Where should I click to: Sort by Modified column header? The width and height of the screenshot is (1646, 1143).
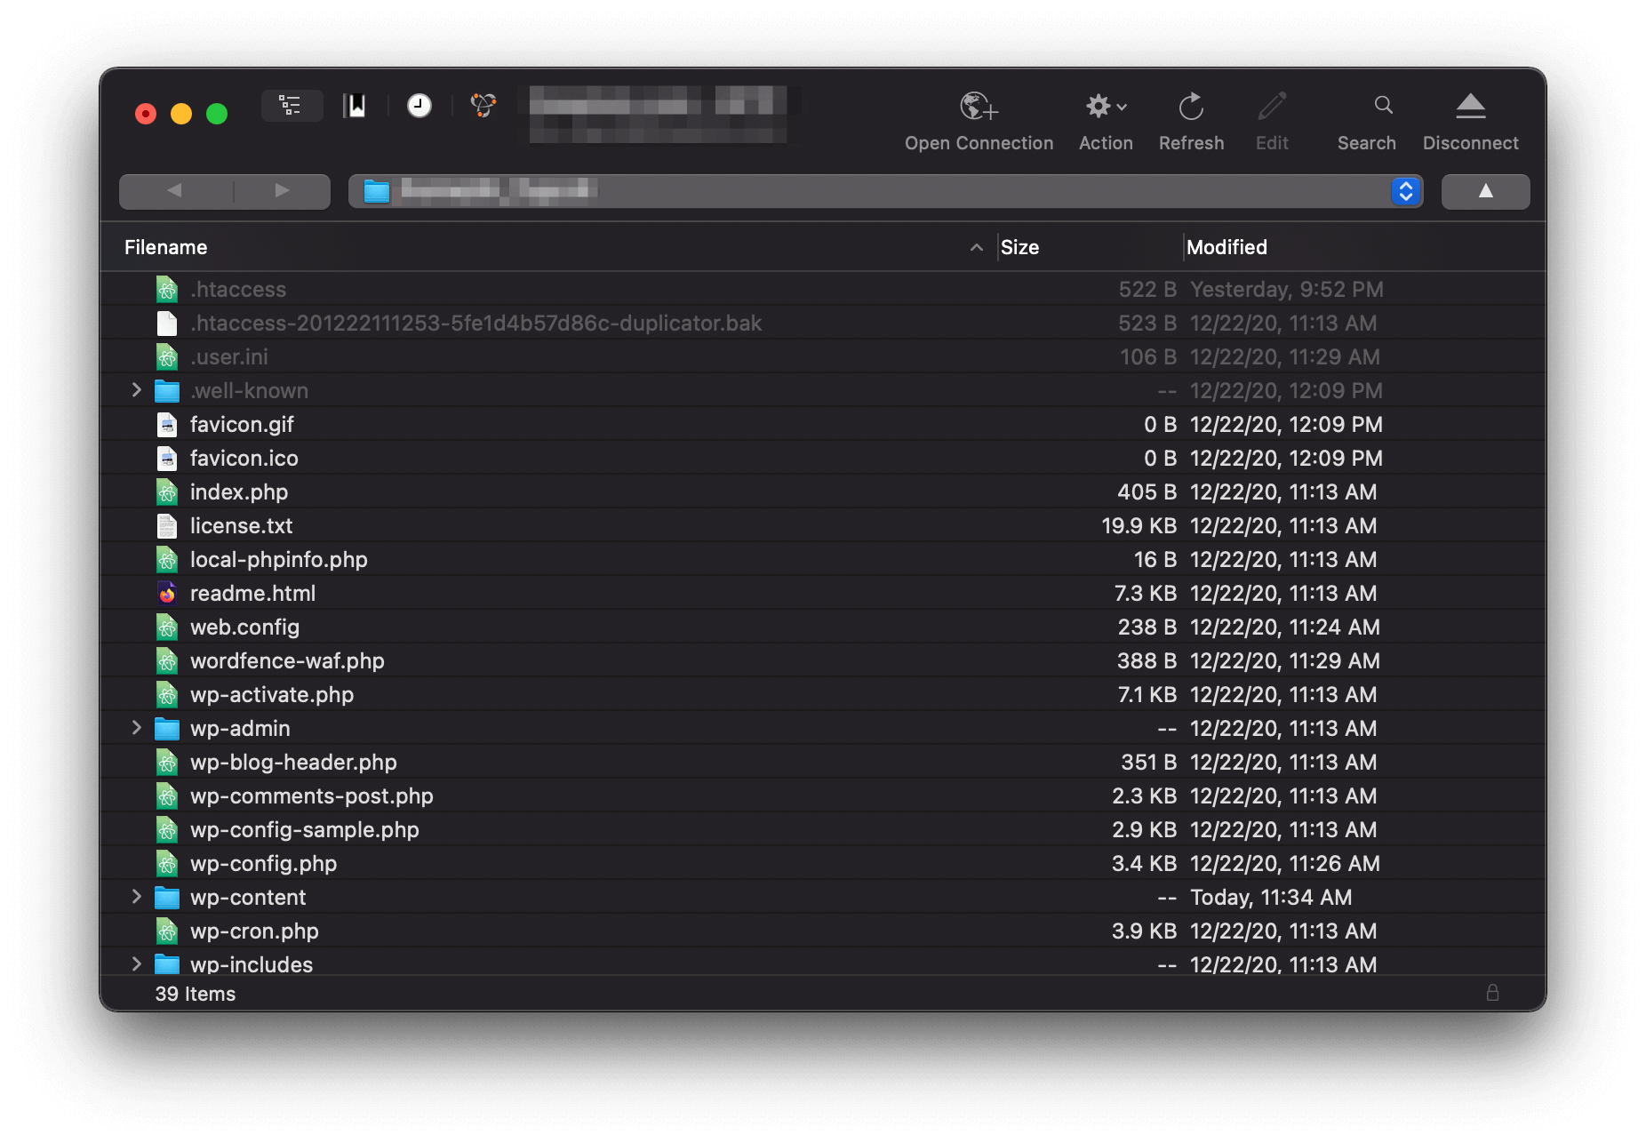(1227, 247)
